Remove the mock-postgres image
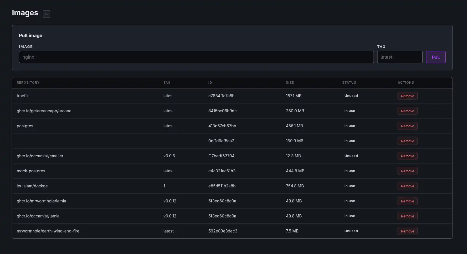Viewport: 467px width, 254px height. tap(407, 171)
